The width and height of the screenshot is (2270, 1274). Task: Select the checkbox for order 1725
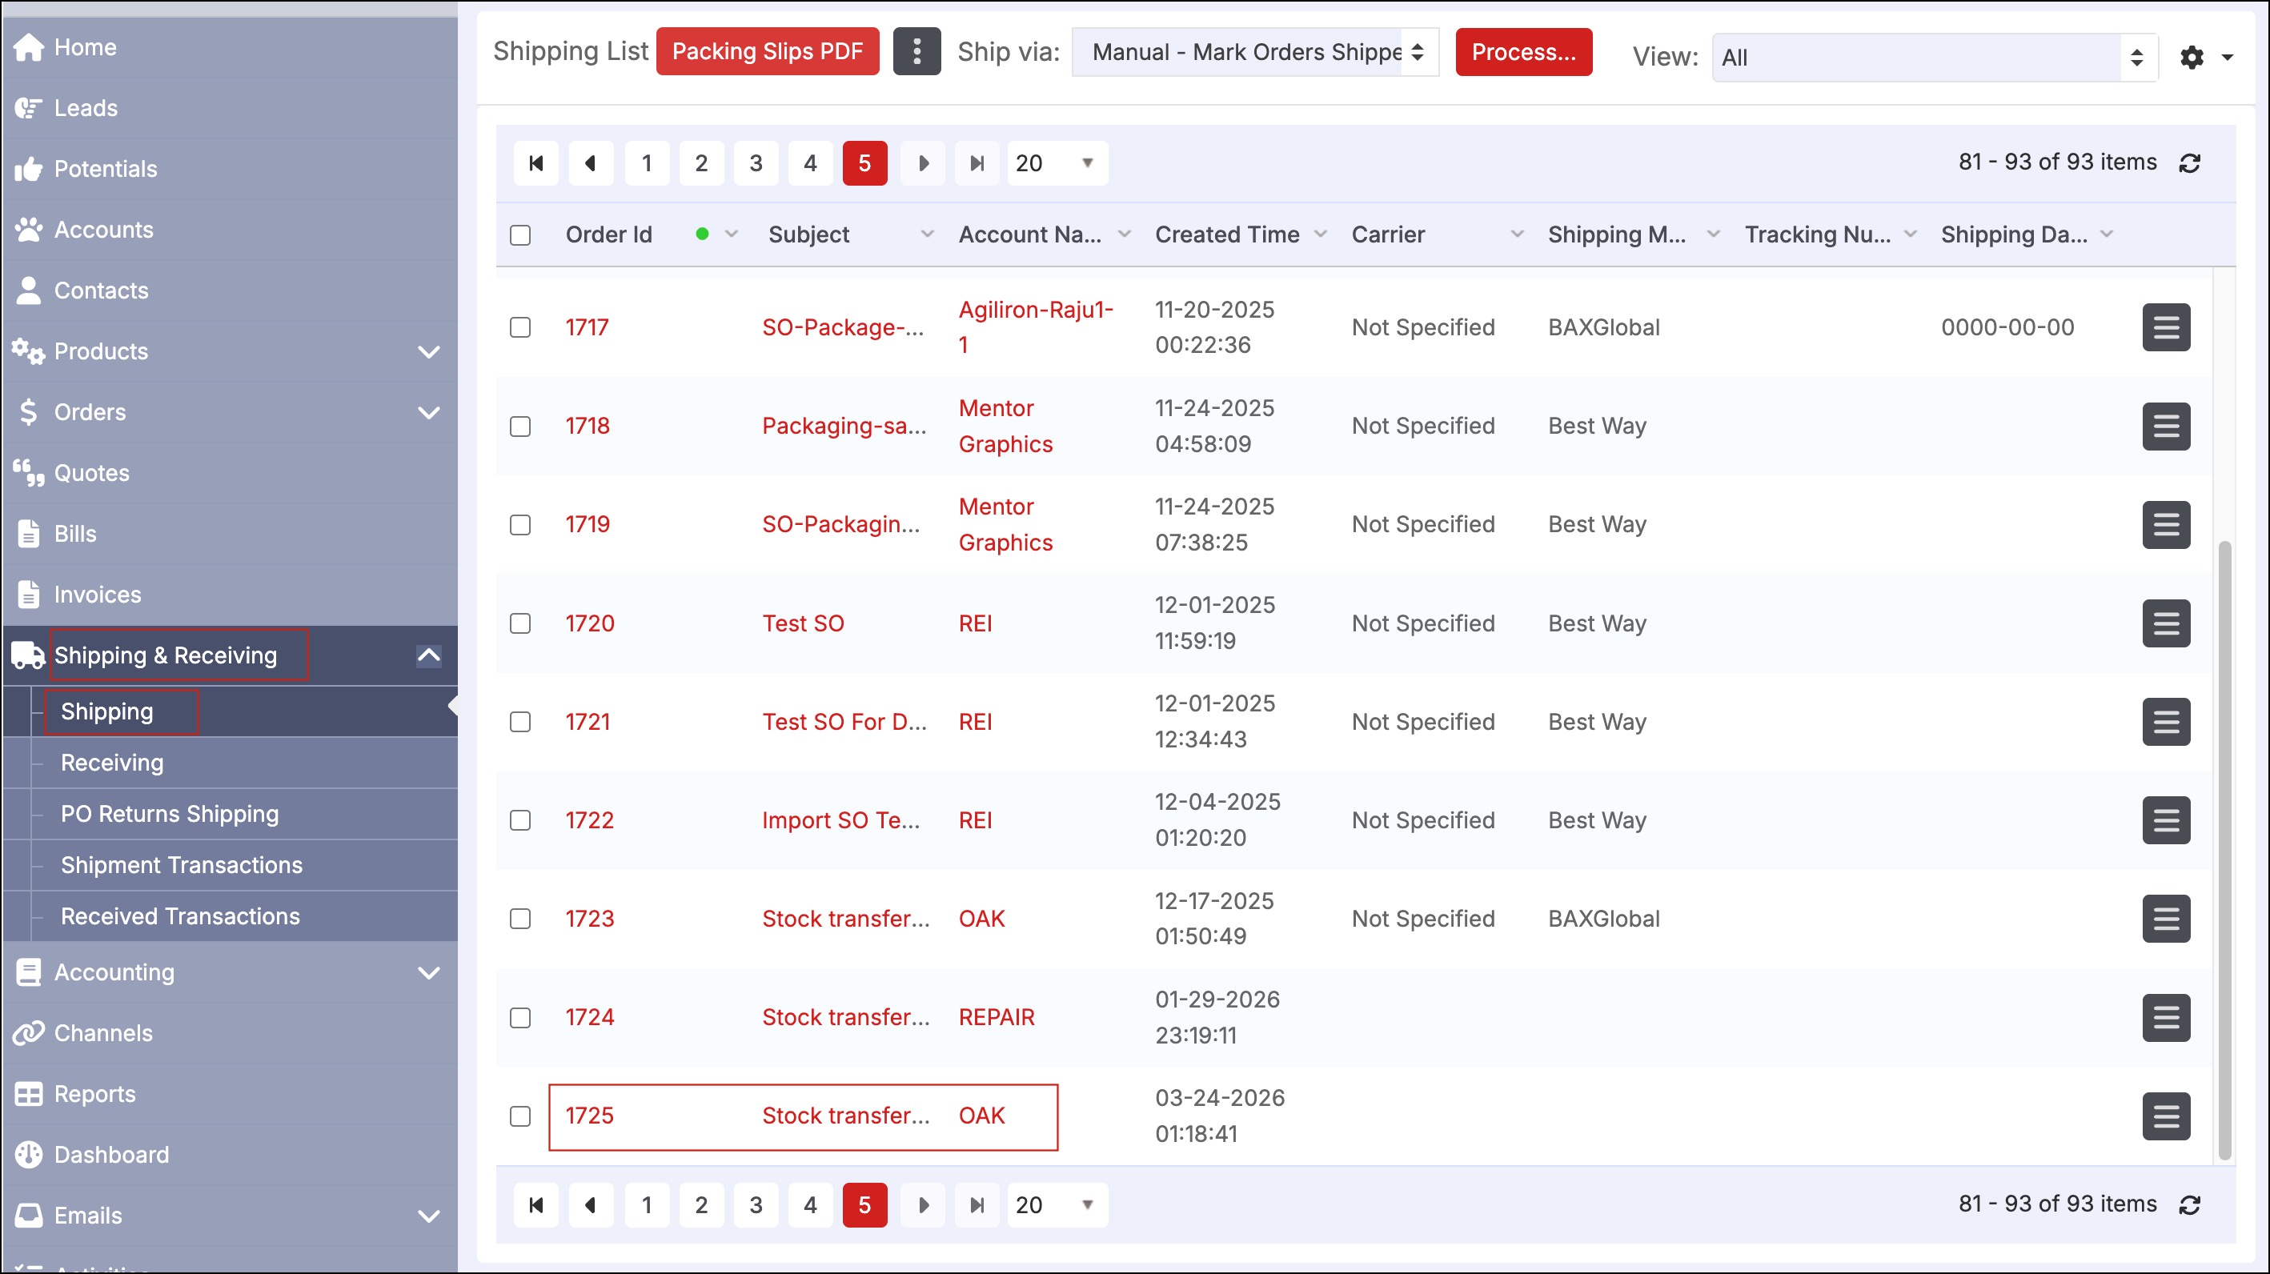coord(521,1116)
